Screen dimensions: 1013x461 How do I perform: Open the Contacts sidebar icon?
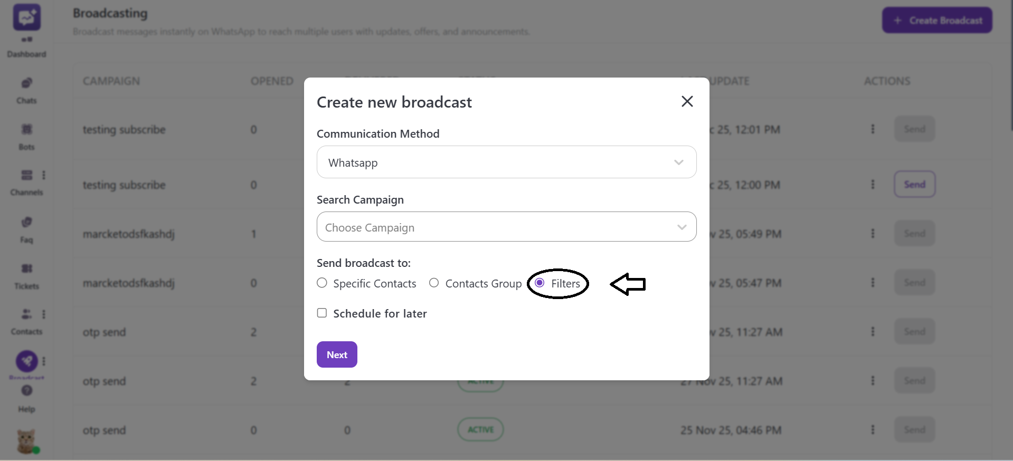[x=26, y=314]
